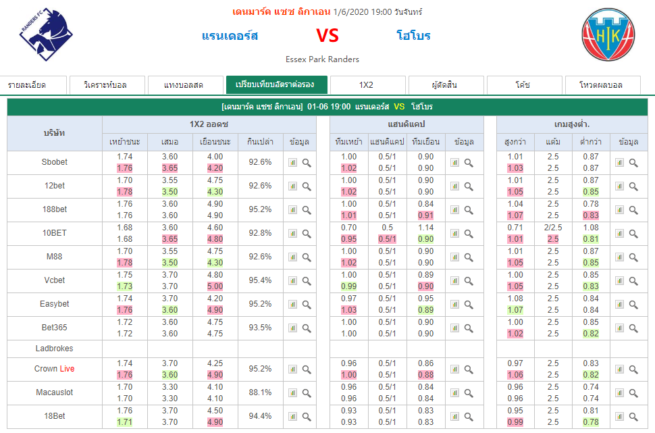Open Easybet 1X2 chart icon
655x433 pixels.
(x=293, y=304)
